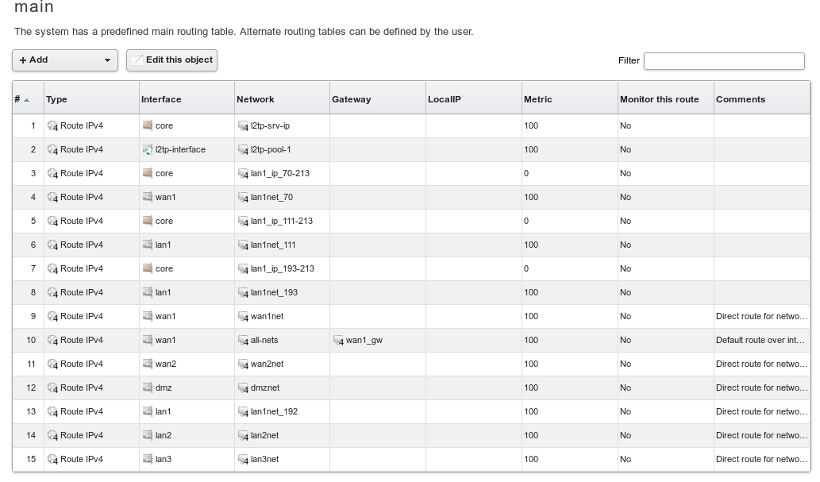Image resolution: width=820 pixels, height=482 pixels.
Task: Click the l2tp-pool-1 network icon
Action: coord(243,150)
